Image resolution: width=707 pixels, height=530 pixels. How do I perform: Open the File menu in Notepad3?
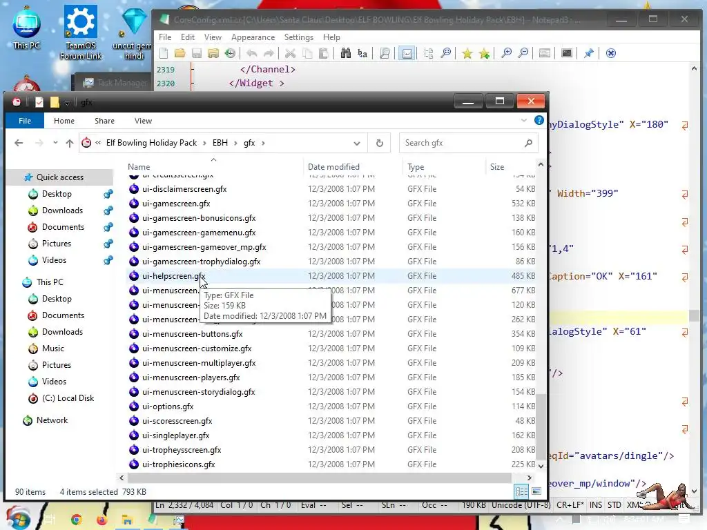[x=165, y=37]
